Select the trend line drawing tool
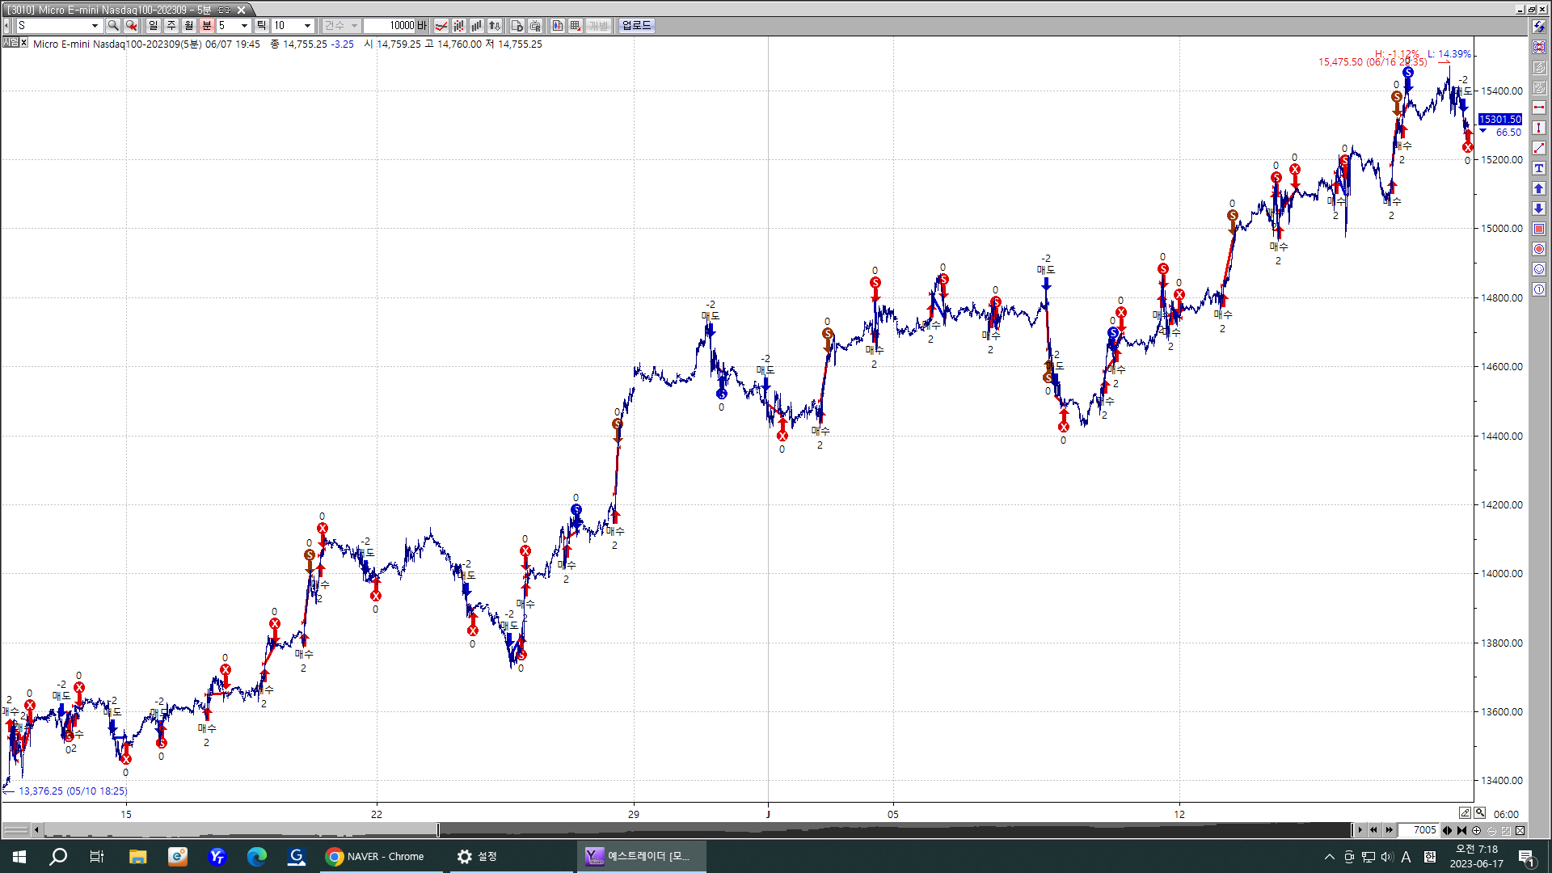 (x=1539, y=148)
